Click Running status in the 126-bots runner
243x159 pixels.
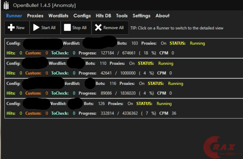pos(164,104)
